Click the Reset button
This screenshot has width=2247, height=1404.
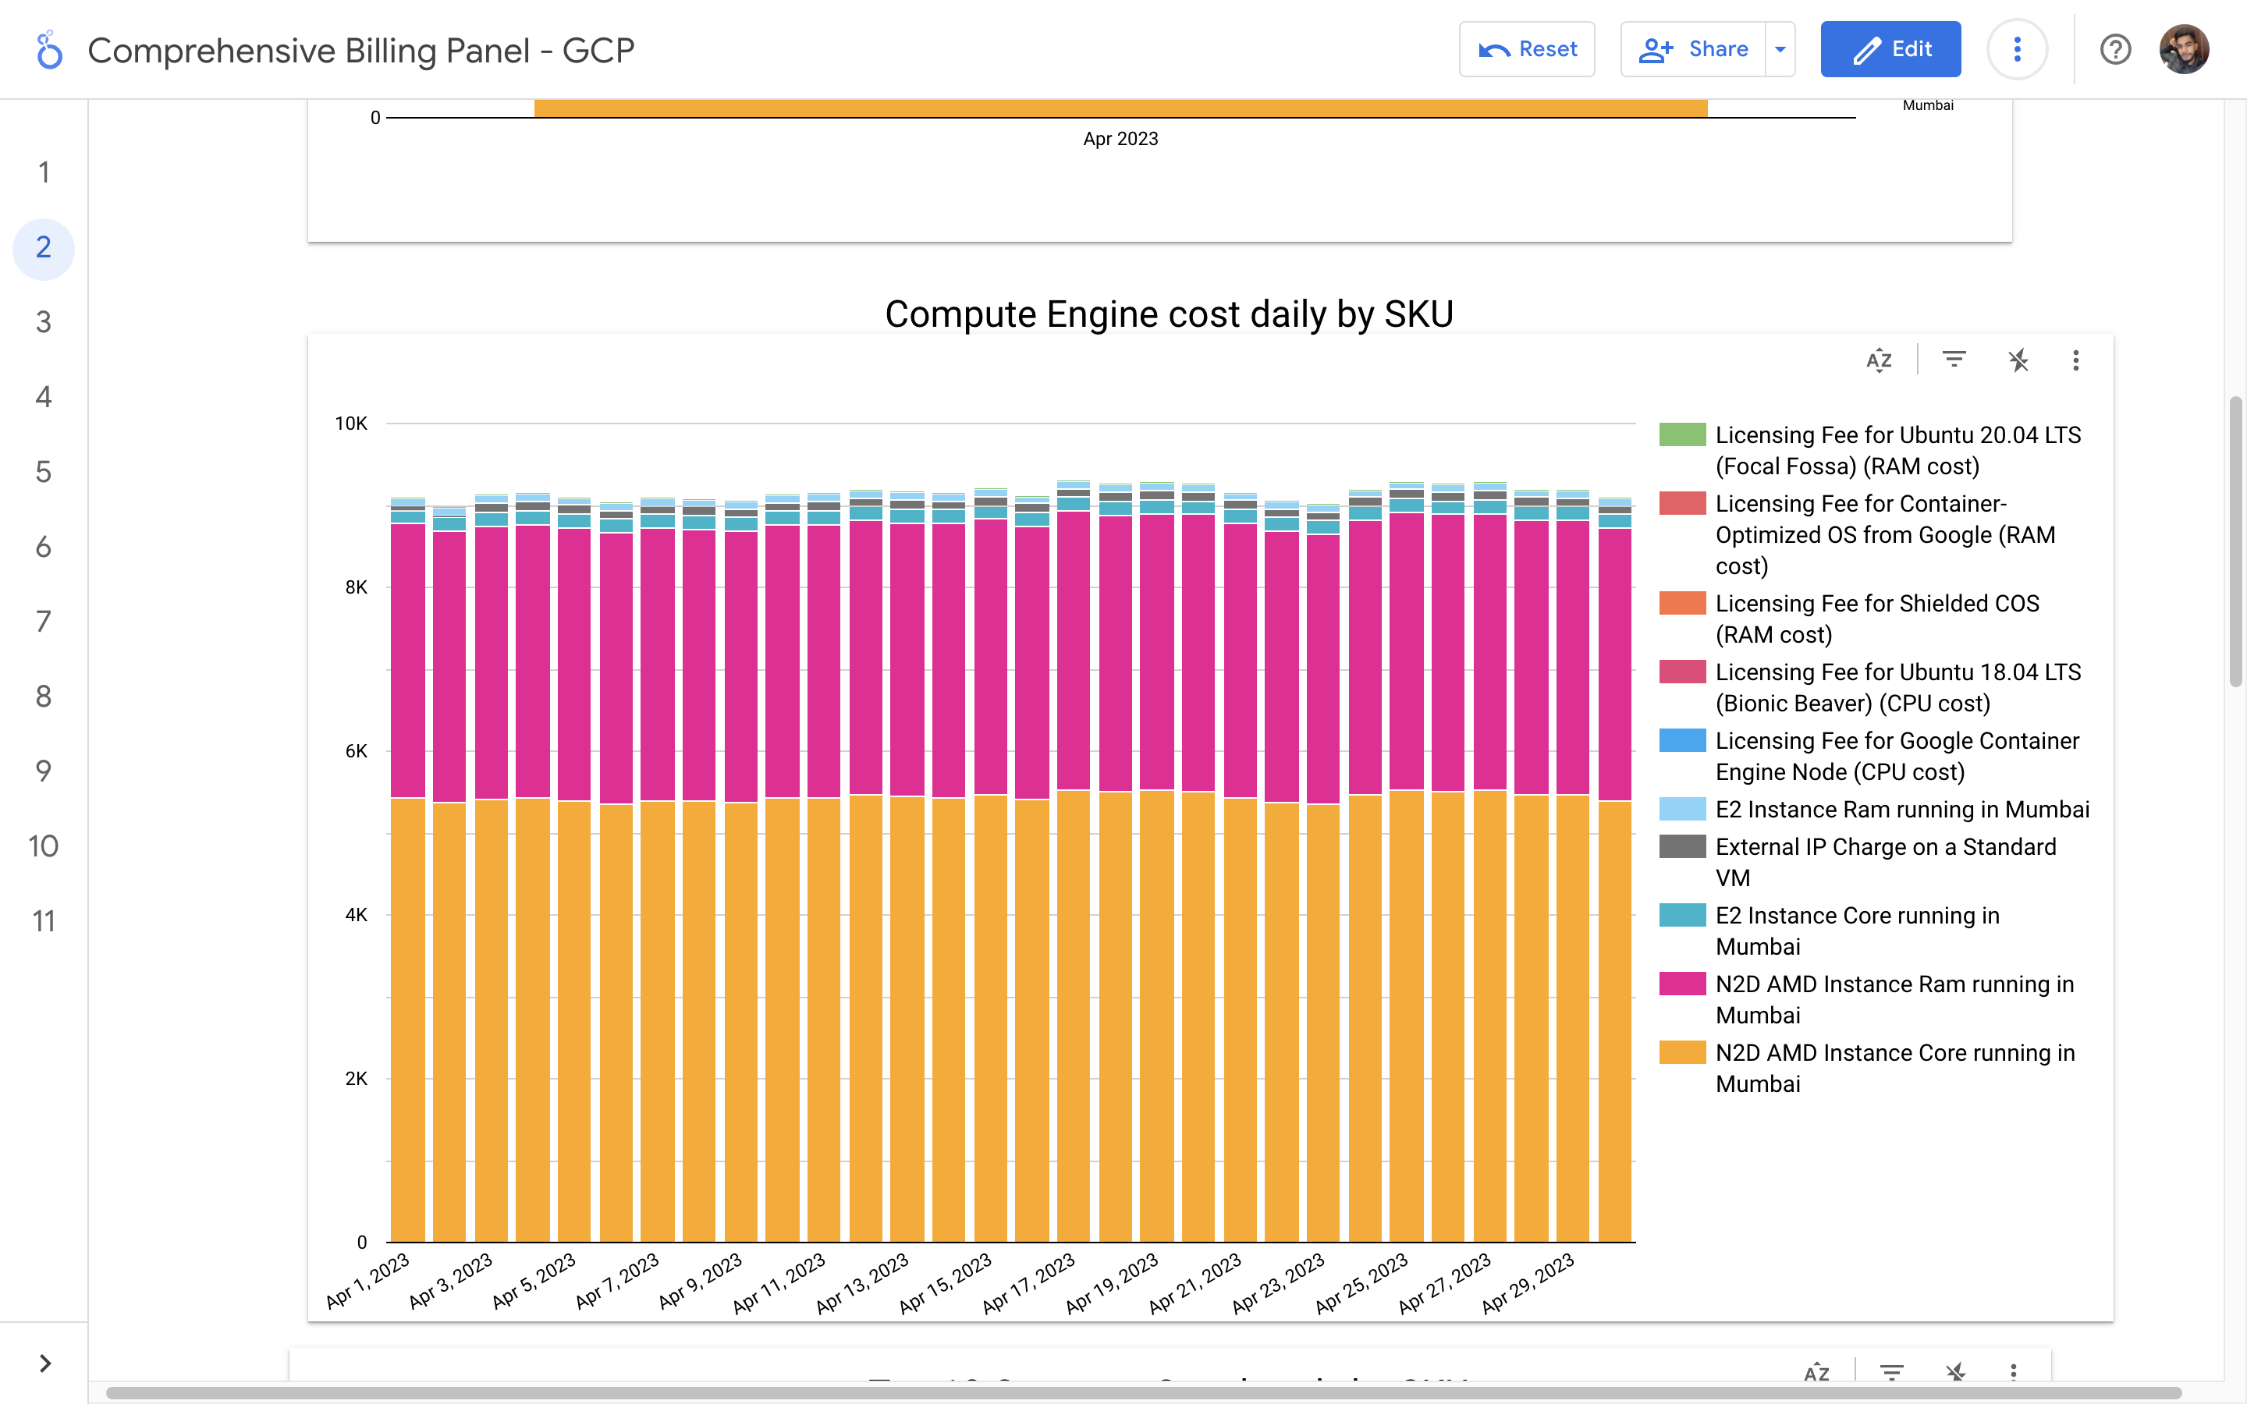1526,49
